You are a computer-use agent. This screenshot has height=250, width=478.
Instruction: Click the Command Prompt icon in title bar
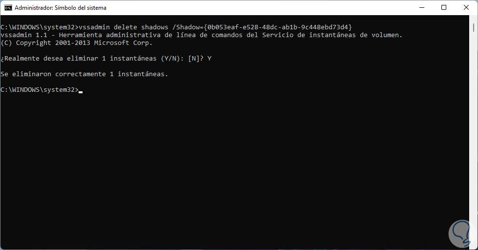(x=8, y=8)
